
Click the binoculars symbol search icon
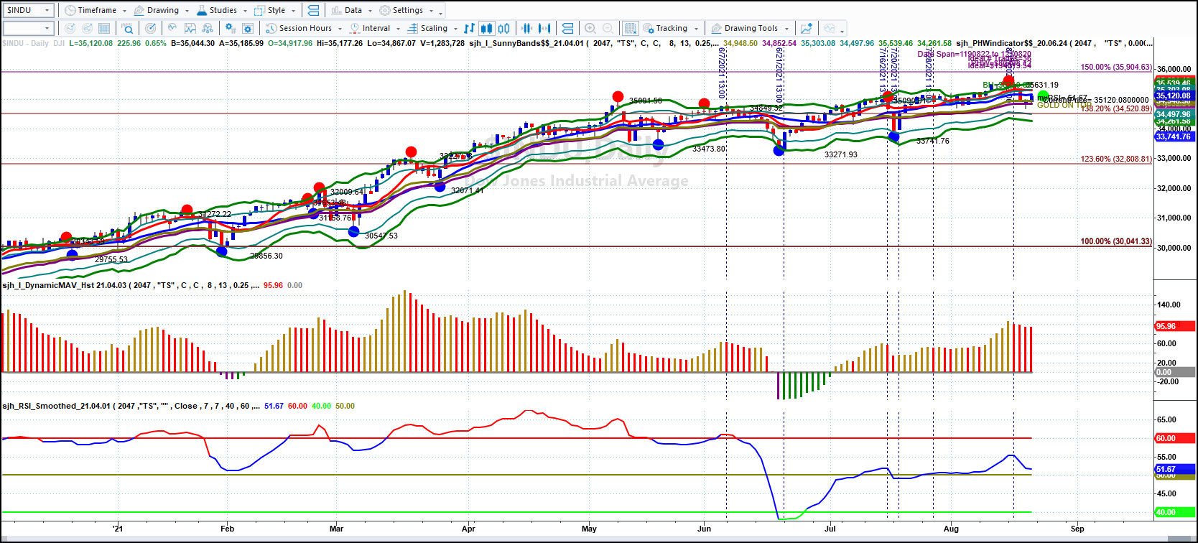pyautogui.click(x=127, y=28)
